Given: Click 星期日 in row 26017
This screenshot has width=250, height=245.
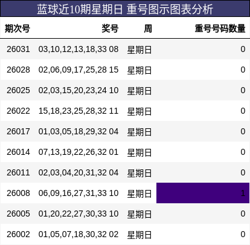Looking at the screenshot, I should click(139, 132).
